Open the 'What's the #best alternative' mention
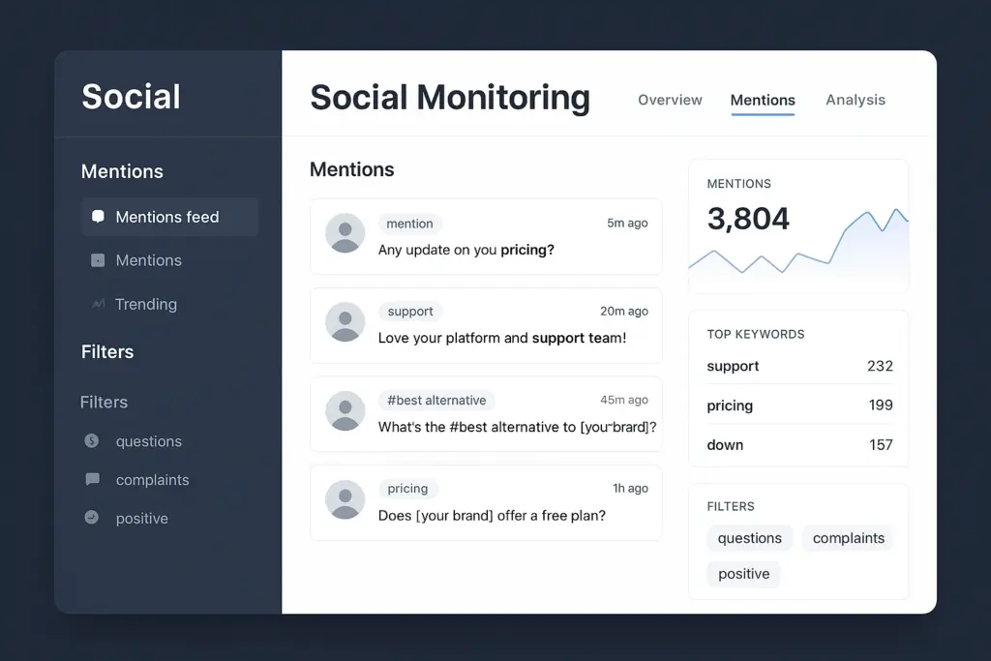Image resolution: width=991 pixels, height=661 pixels. 486,414
